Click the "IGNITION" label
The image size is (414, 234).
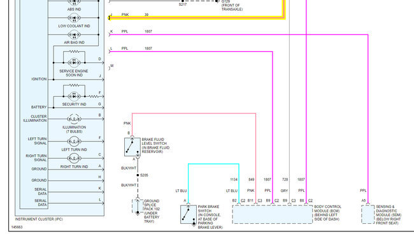point(39,79)
